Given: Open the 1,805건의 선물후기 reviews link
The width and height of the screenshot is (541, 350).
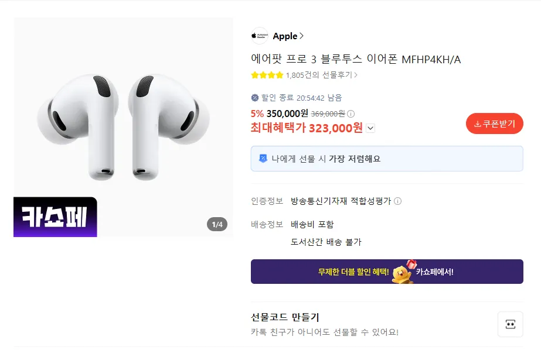Looking at the screenshot, I should 321,75.
